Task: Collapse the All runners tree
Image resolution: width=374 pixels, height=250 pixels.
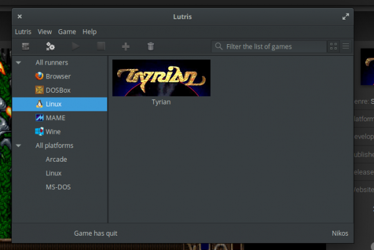Action: (18, 63)
